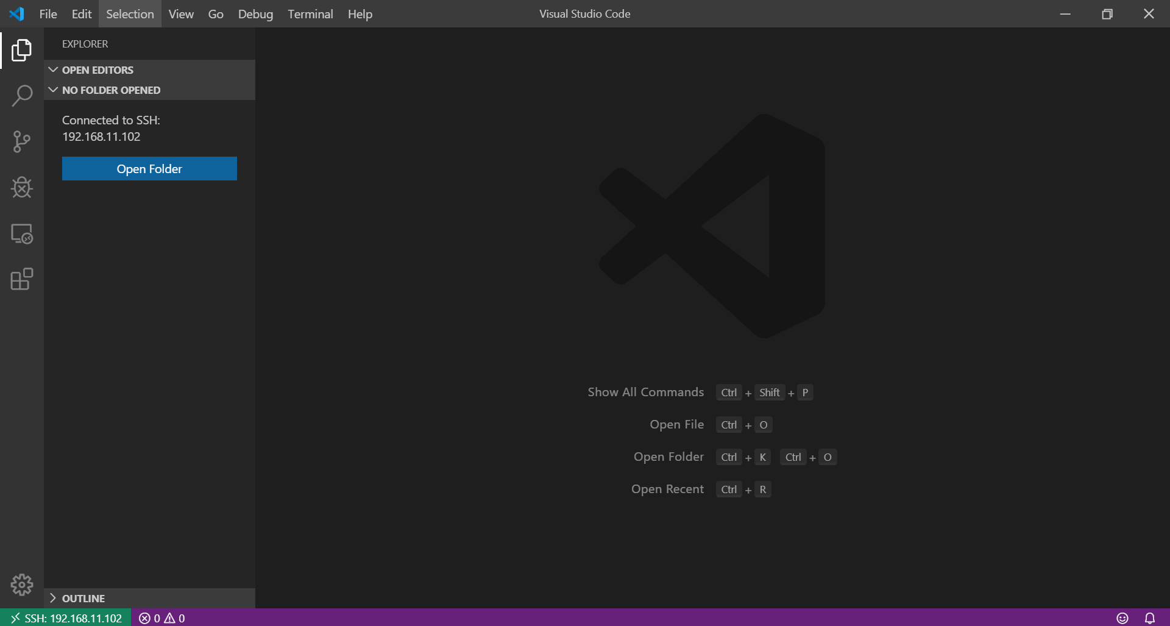The image size is (1170, 626).
Task: Open the Help menu
Action: click(x=360, y=13)
